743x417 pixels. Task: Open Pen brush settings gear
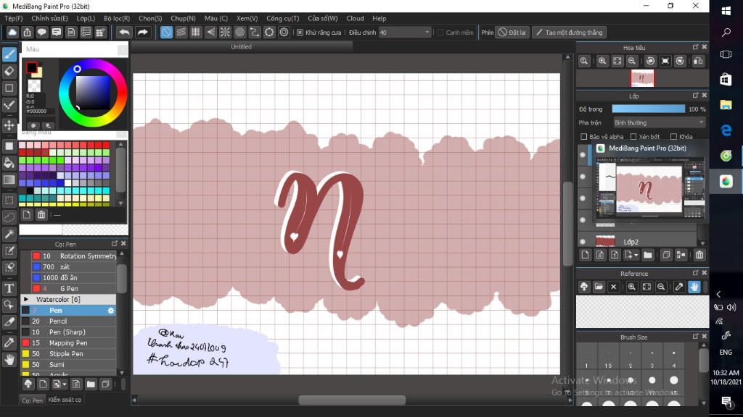click(111, 311)
